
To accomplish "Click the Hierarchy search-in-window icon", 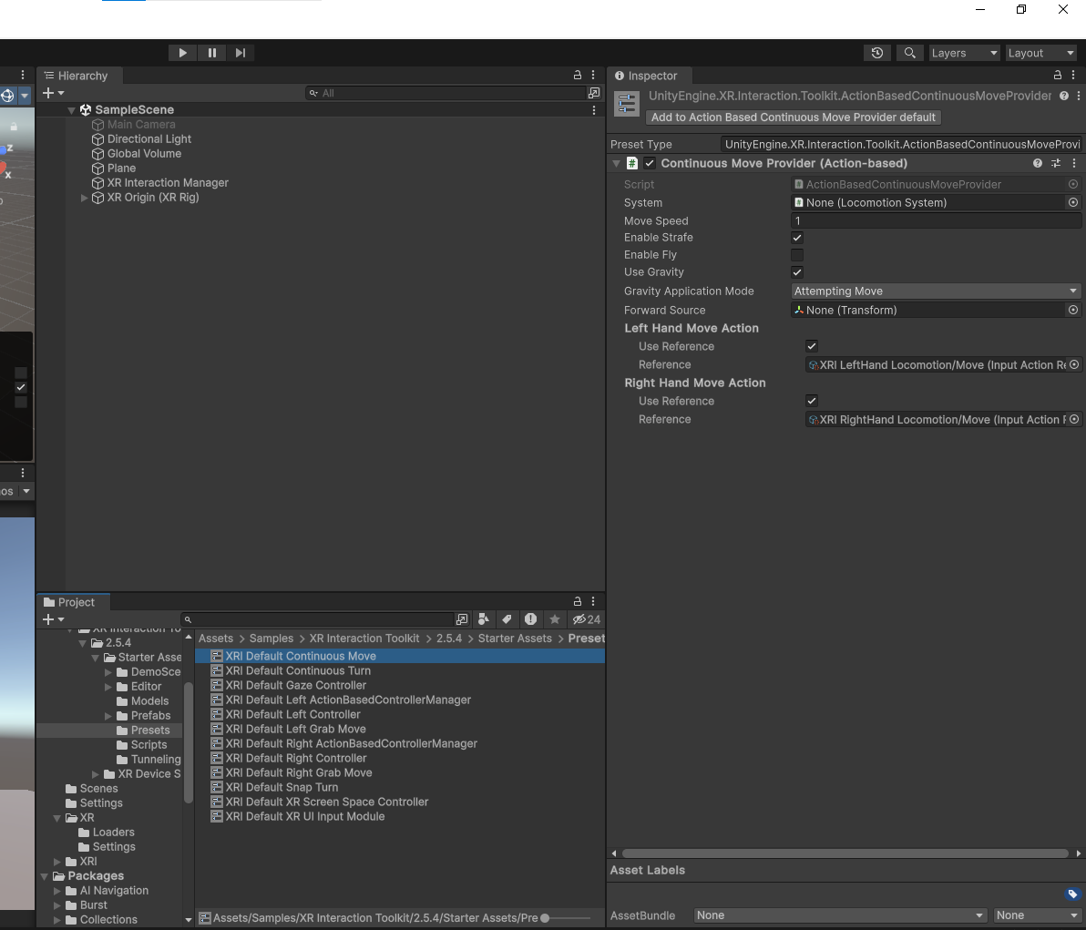I will pos(593,93).
